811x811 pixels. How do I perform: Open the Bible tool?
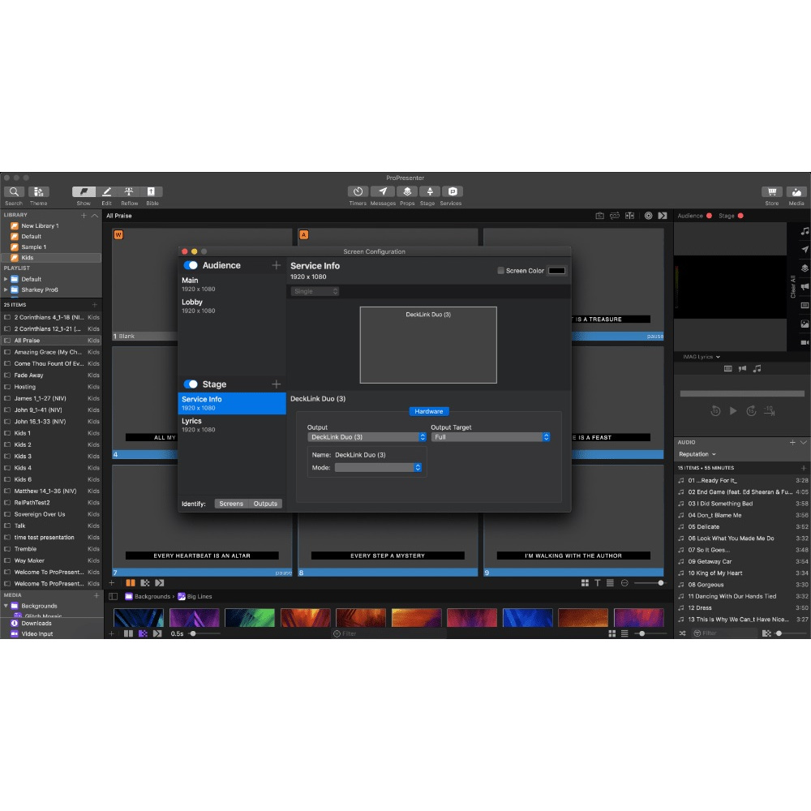[x=151, y=192]
